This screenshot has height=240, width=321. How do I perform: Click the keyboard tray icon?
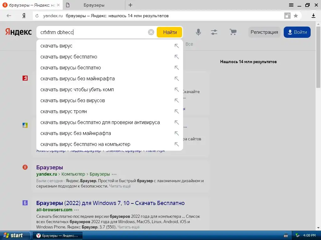click(x=286, y=236)
